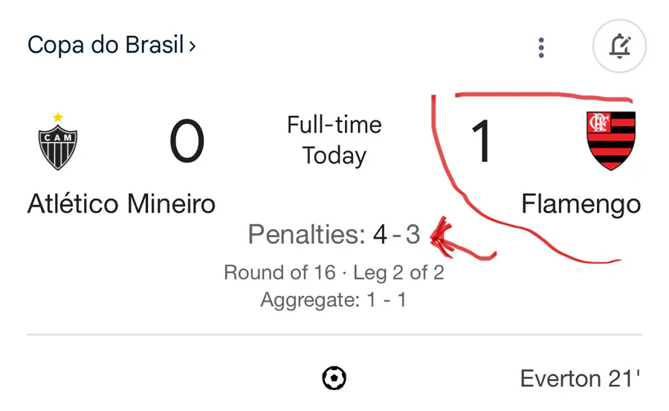The height and width of the screenshot is (411, 669).
Task: Click Atlético Mineiro's score of 0
Action: click(x=187, y=141)
